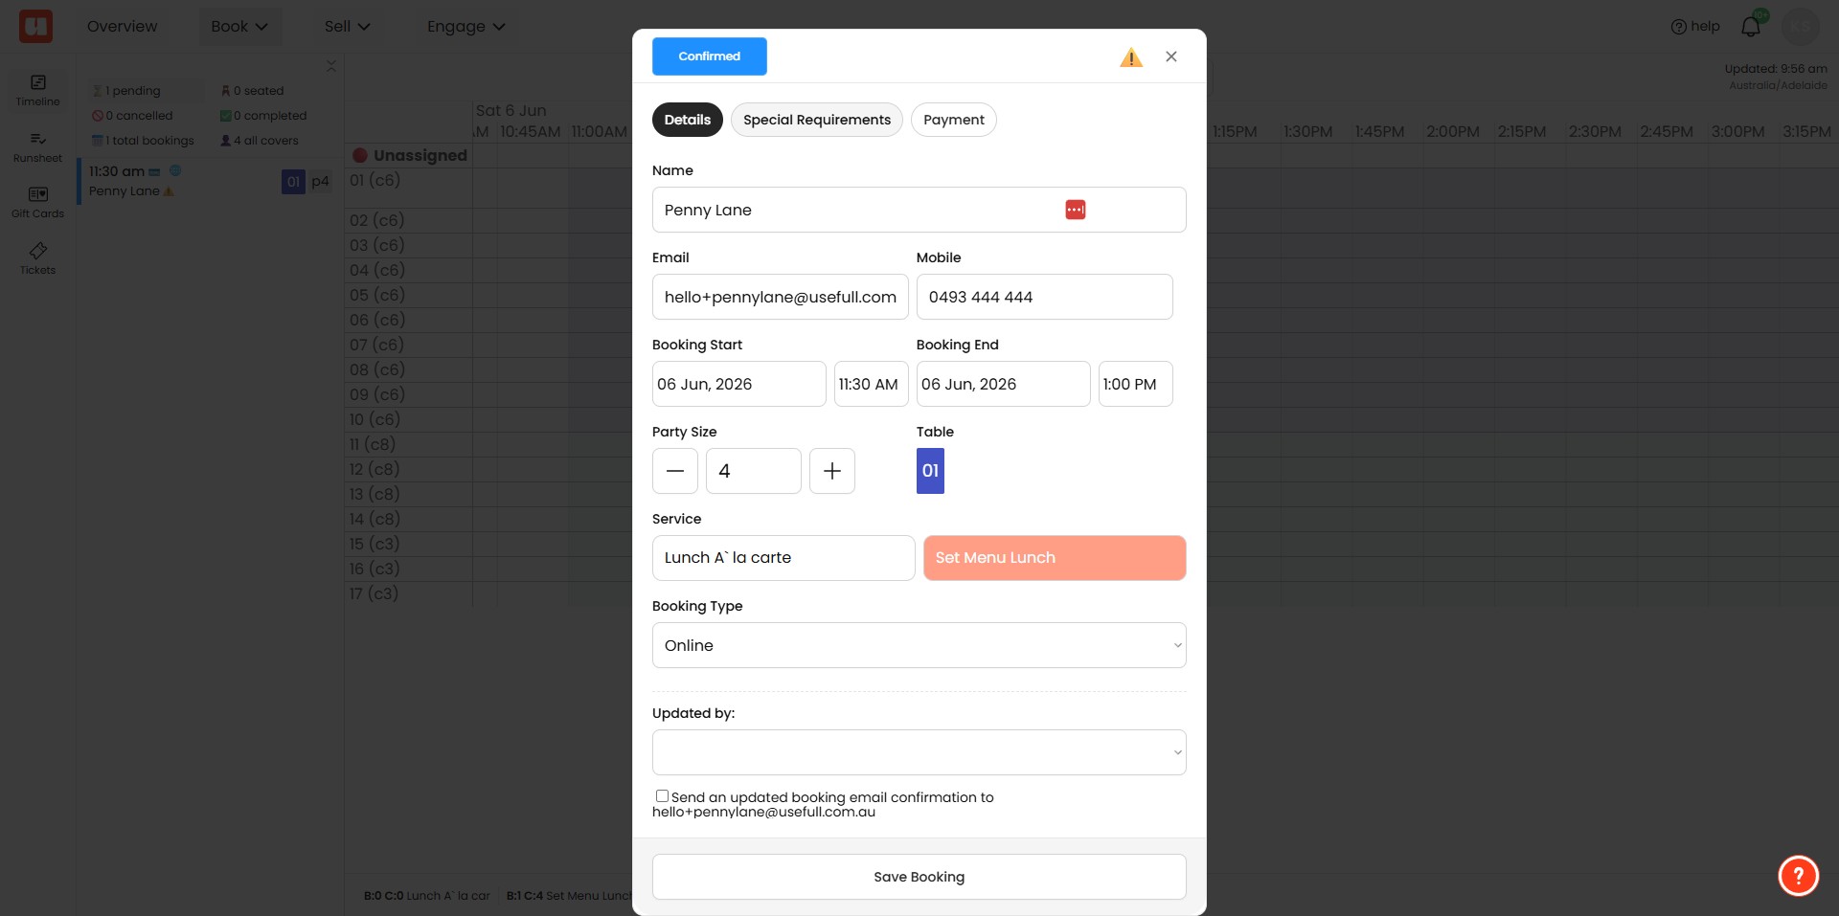This screenshot has width=1839, height=916.
Task: Click the total bookings calendar icon
Action: pyautogui.click(x=97, y=141)
